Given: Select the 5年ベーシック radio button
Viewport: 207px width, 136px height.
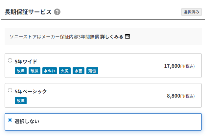Looking at the screenshot, I should click(x=10, y=90).
